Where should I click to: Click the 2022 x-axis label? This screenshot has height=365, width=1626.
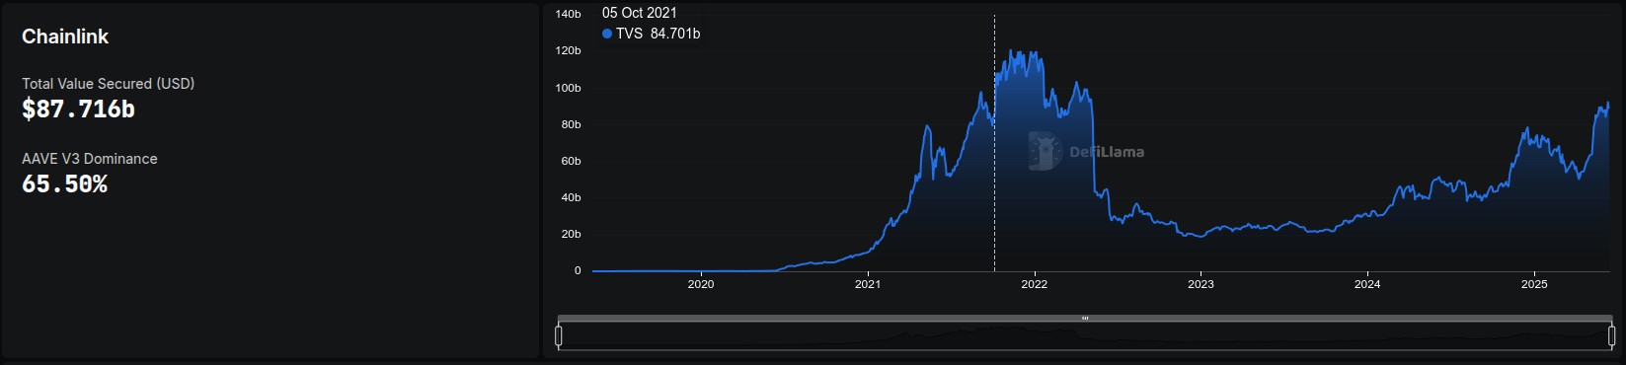click(x=1035, y=284)
